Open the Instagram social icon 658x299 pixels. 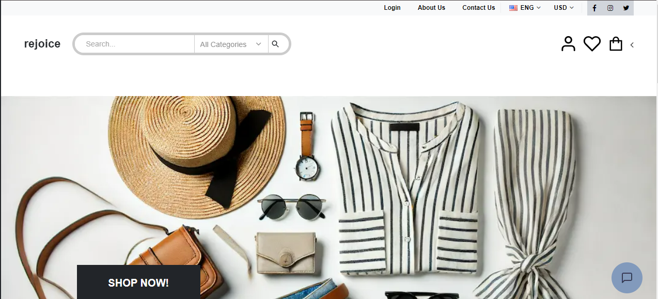click(x=610, y=8)
